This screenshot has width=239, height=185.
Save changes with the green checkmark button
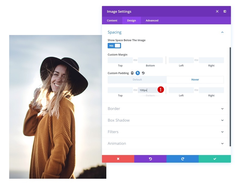point(215,159)
